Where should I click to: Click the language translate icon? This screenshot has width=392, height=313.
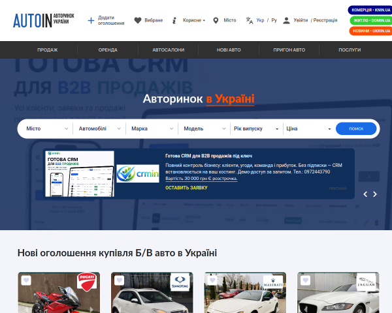pyautogui.click(x=250, y=20)
